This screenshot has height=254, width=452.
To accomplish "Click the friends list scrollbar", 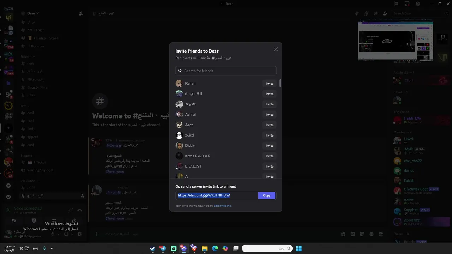I will (280, 83).
